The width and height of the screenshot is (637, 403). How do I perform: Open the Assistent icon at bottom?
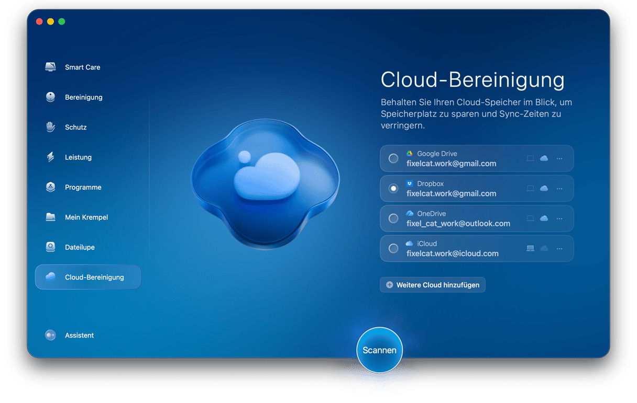pyautogui.click(x=50, y=335)
